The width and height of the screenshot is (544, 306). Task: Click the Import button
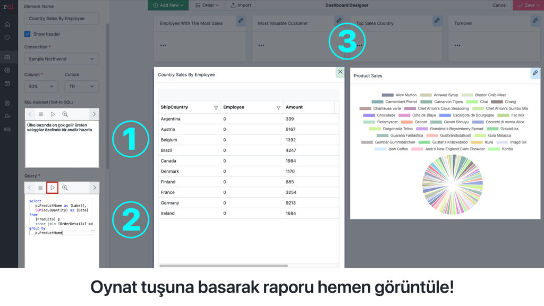241,5
